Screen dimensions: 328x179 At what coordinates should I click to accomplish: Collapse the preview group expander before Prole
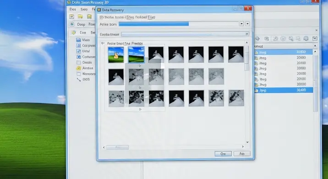[x=103, y=43]
